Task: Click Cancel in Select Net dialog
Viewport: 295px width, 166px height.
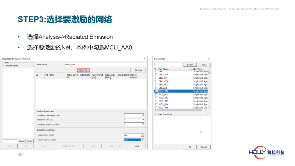Action: 204,147
